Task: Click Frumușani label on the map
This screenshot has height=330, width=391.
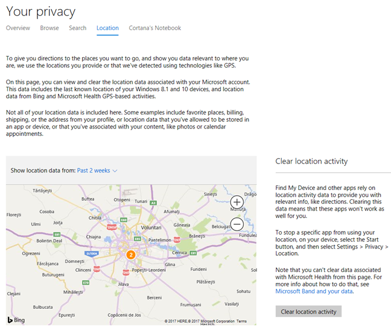Action: pos(191,305)
